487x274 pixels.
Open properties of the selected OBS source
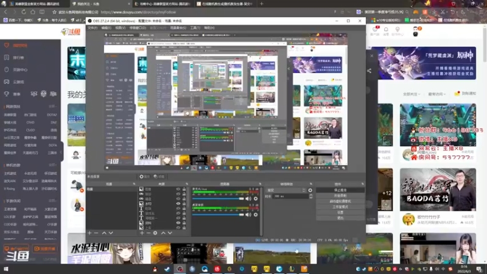pyautogui.click(x=144, y=177)
